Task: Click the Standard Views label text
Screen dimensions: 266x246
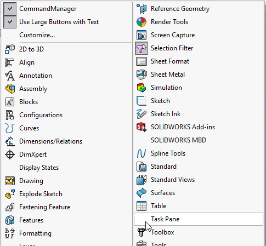Action: [173, 180]
